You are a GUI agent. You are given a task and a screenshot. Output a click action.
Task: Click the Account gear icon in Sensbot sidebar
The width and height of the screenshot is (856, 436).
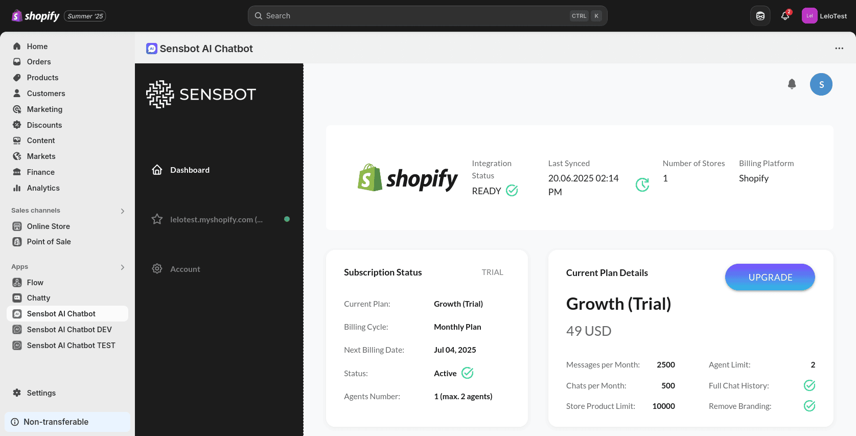[x=157, y=269]
